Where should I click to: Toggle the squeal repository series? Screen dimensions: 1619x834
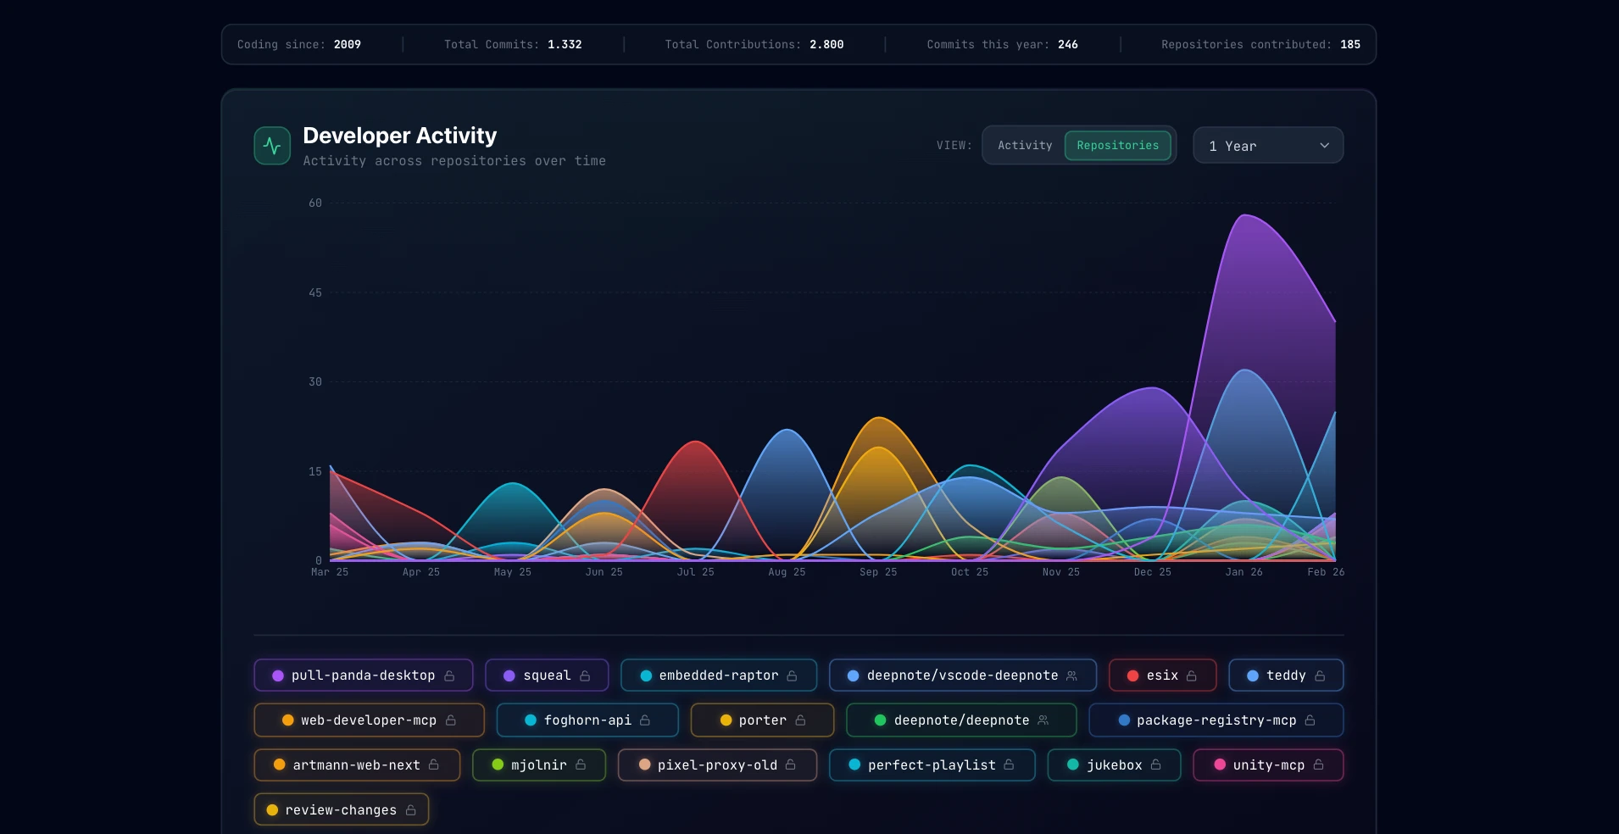(x=547, y=676)
